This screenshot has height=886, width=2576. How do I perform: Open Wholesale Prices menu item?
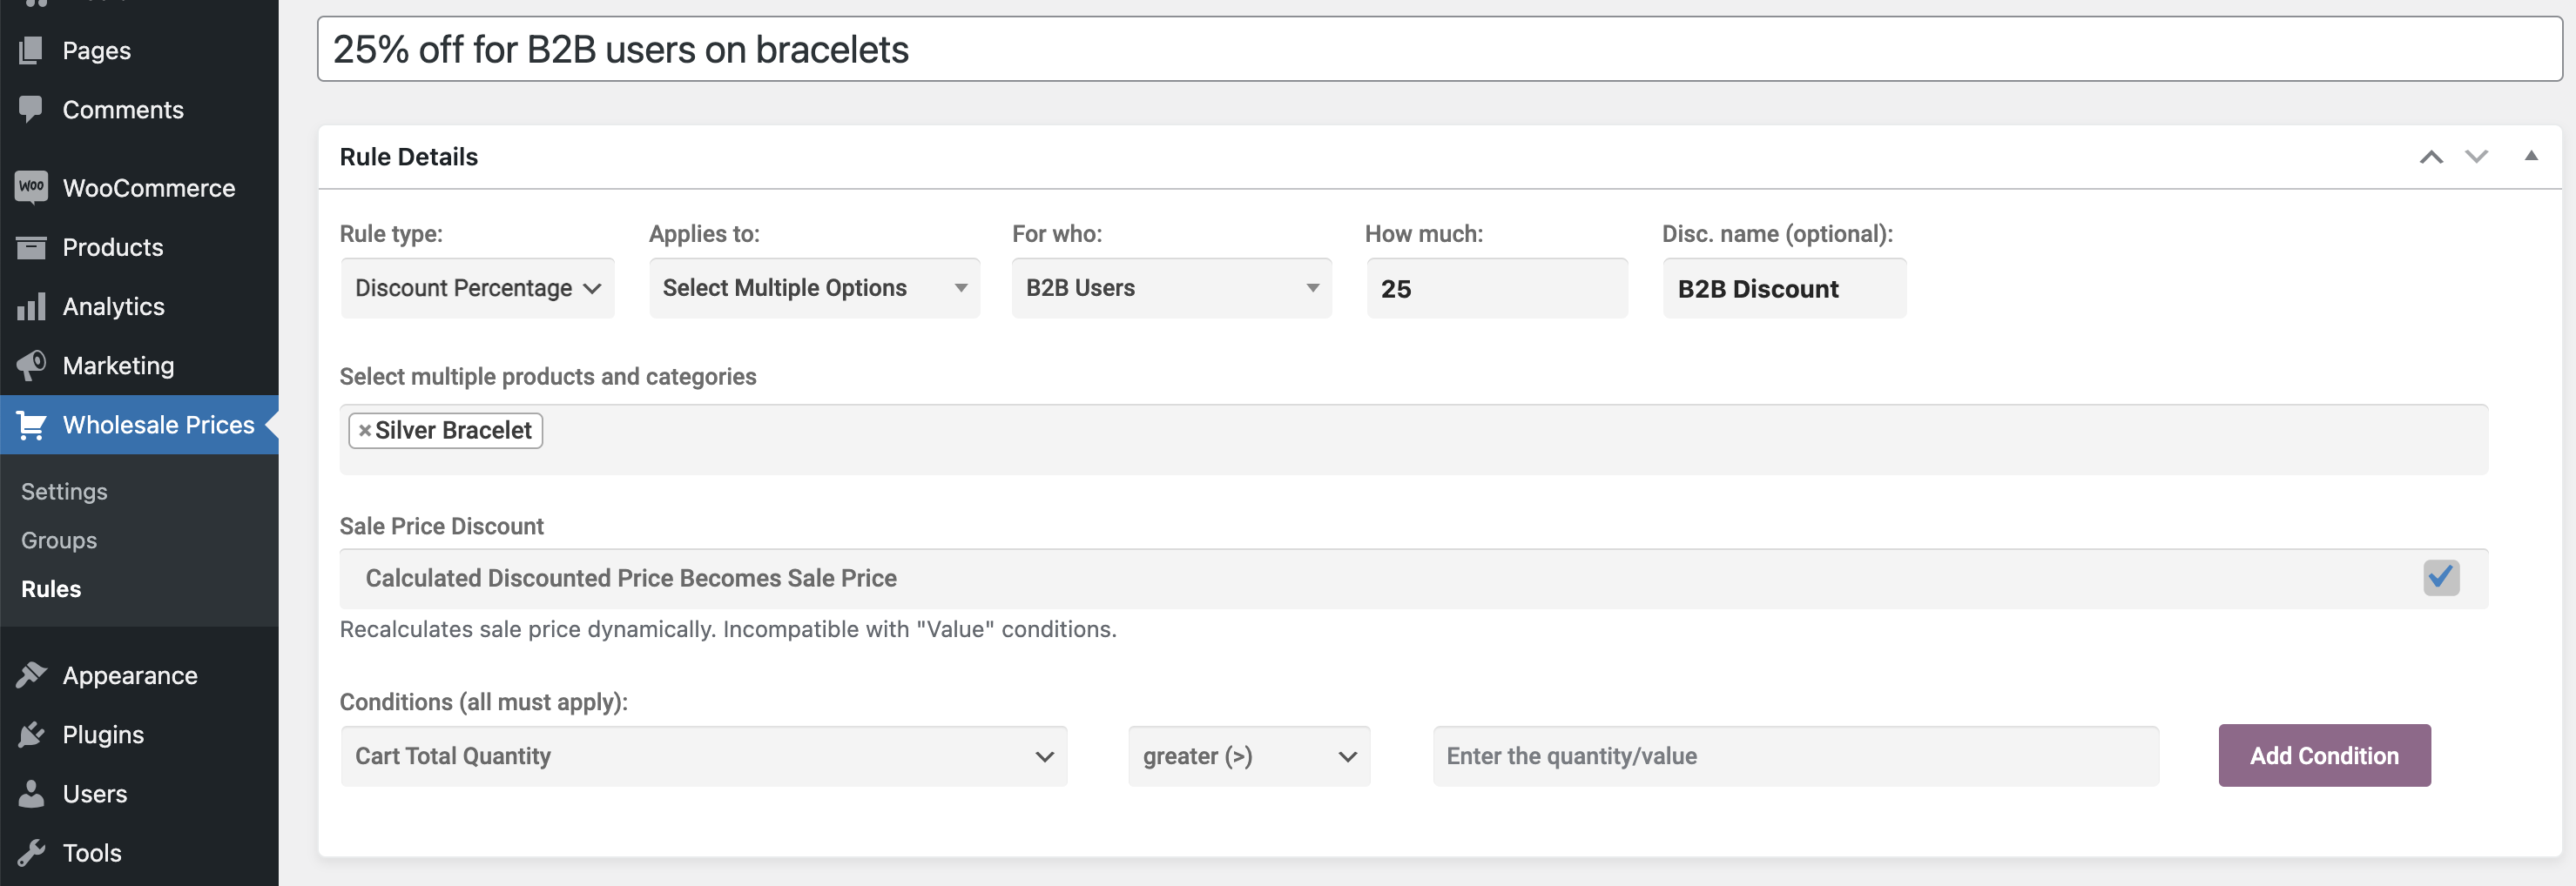coord(139,425)
